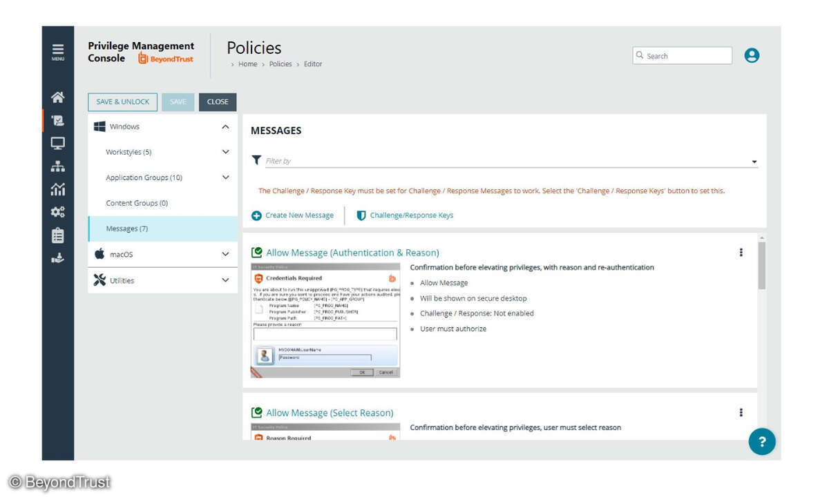Click the Utilities tools icon
Screen dimensions: 829x497
[x=99, y=280]
